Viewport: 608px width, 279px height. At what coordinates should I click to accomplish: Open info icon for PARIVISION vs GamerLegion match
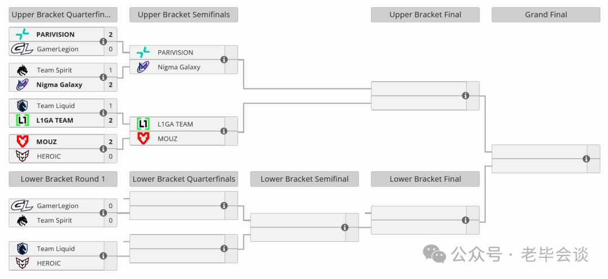103,42
